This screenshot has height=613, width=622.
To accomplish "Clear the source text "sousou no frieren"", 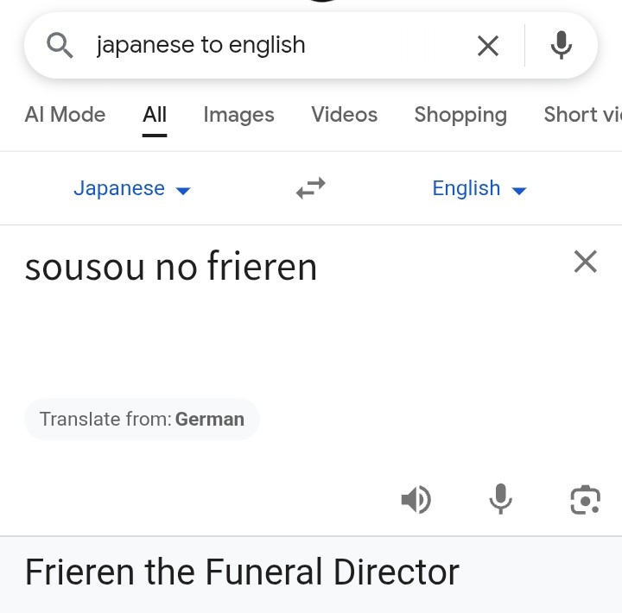I will coord(585,262).
